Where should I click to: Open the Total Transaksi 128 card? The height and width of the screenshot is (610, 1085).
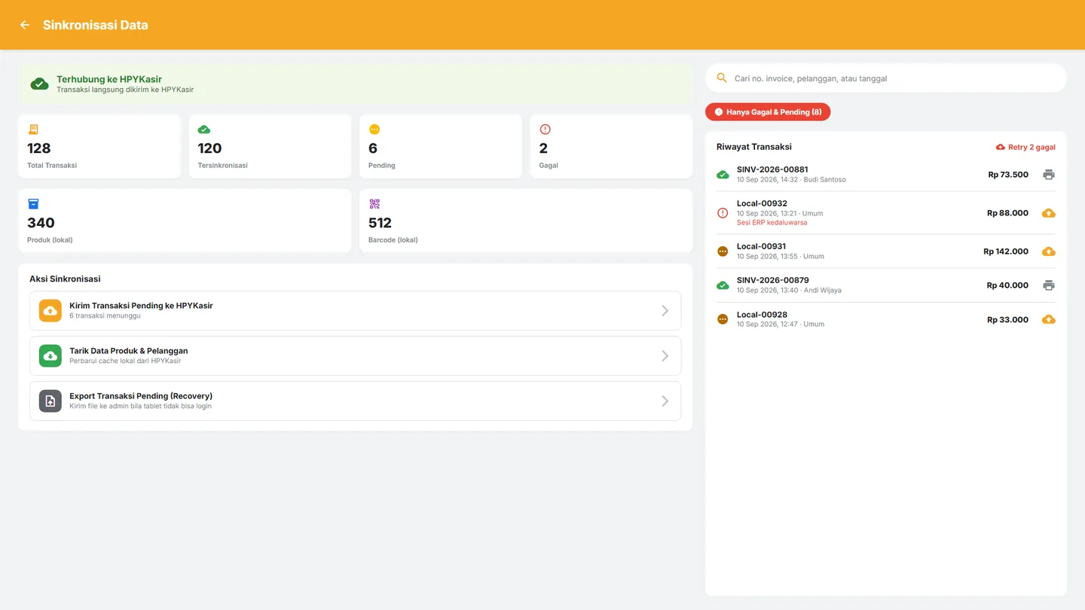click(x=99, y=146)
